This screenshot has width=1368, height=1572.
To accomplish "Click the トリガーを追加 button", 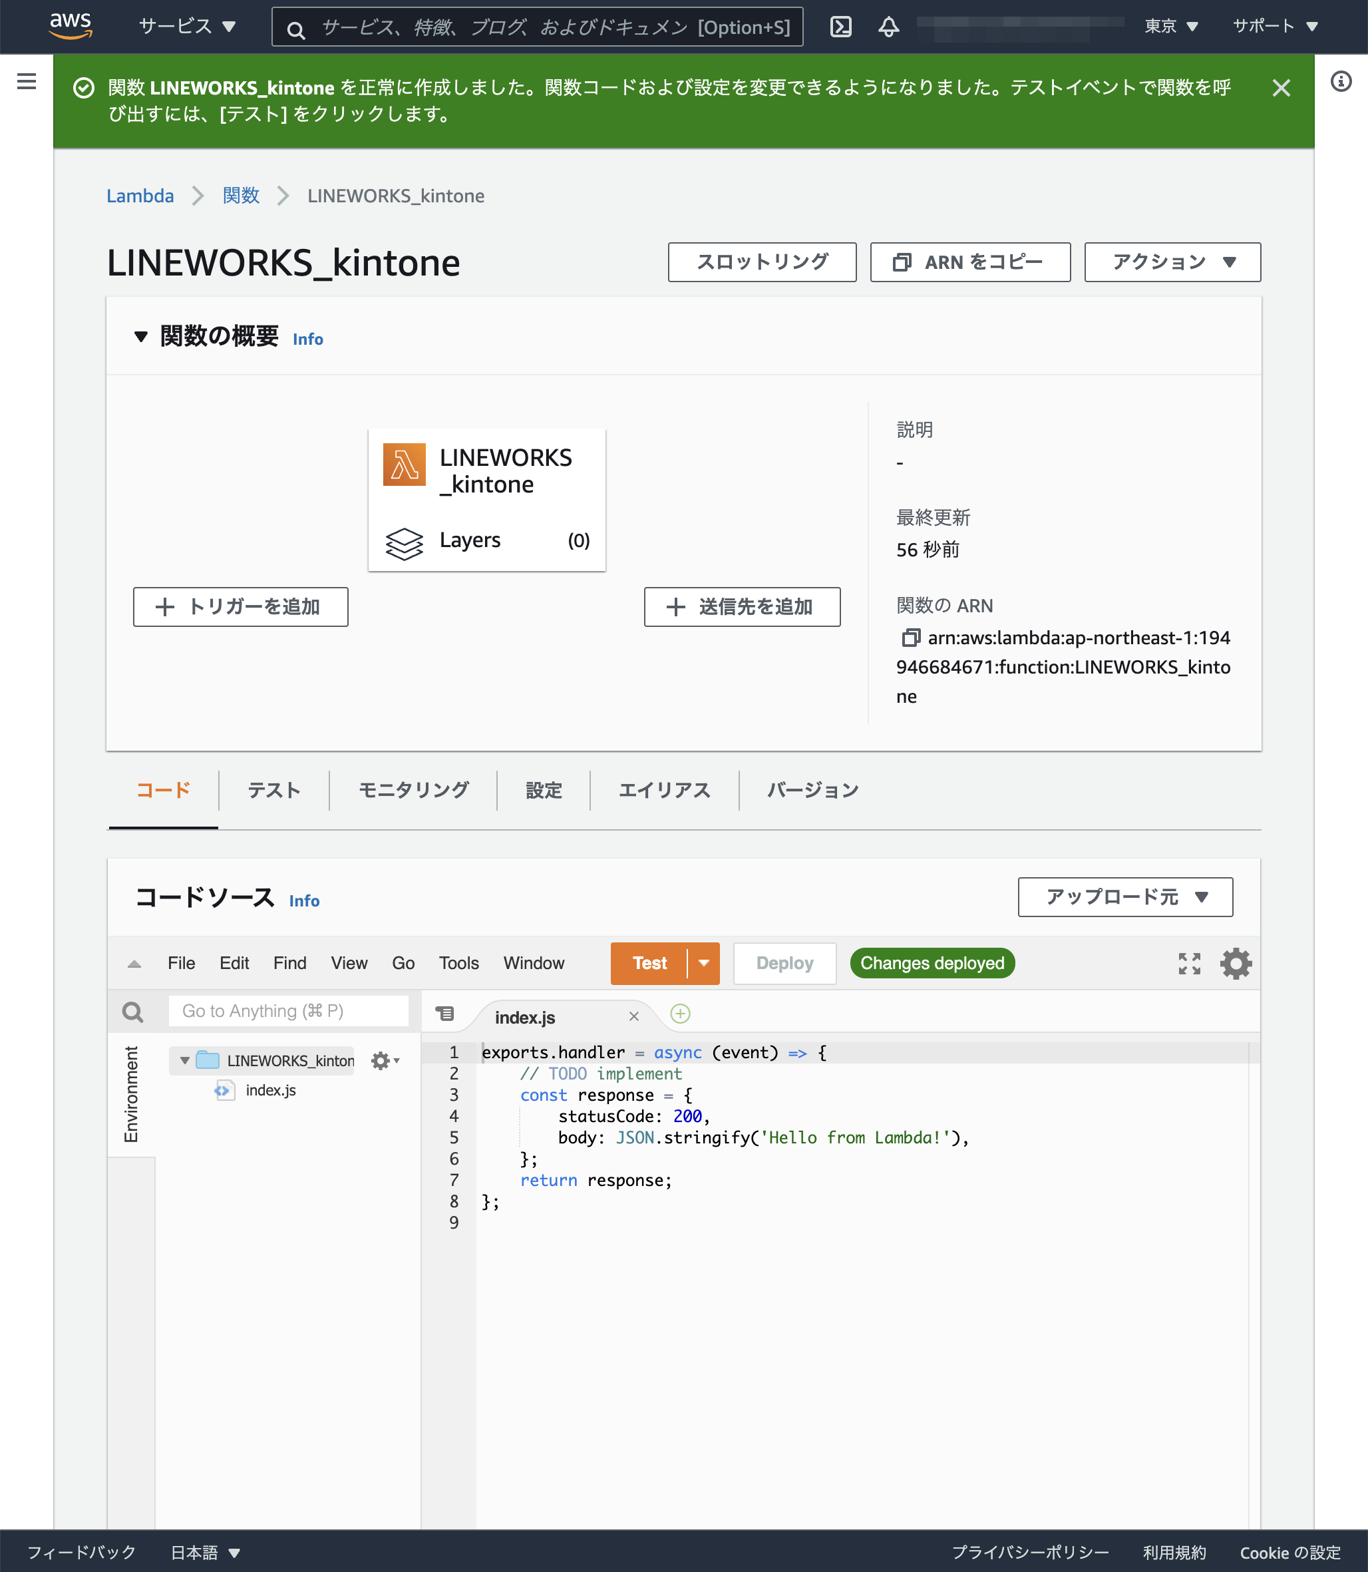I will (x=240, y=607).
